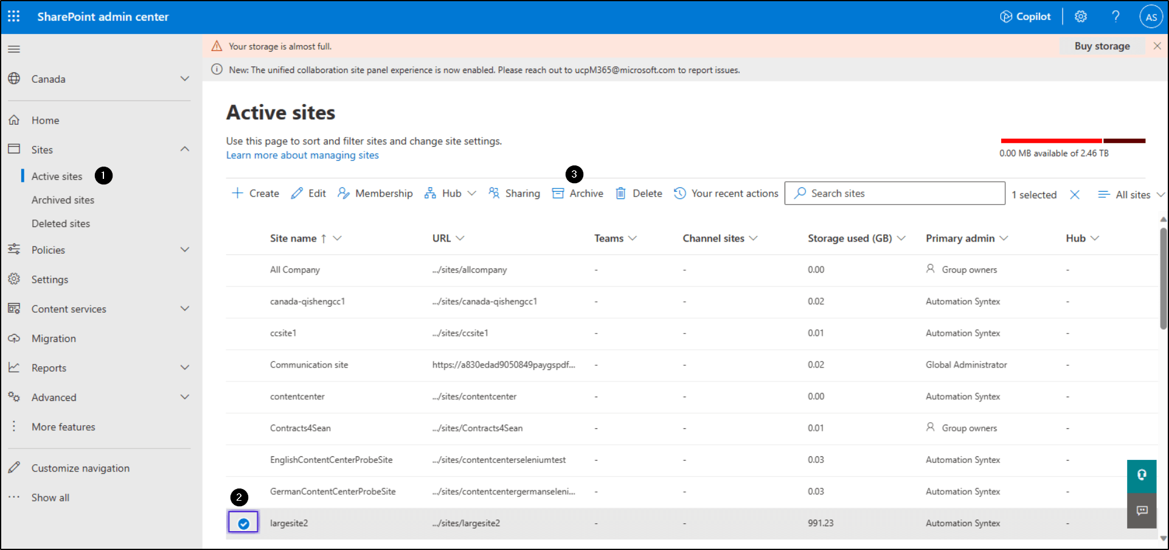Open the Microsoft 365 app launcher grid
This screenshot has width=1169, height=550.
point(13,16)
